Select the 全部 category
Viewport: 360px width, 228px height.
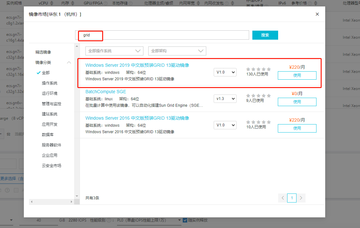pyautogui.click(x=46, y=73)
